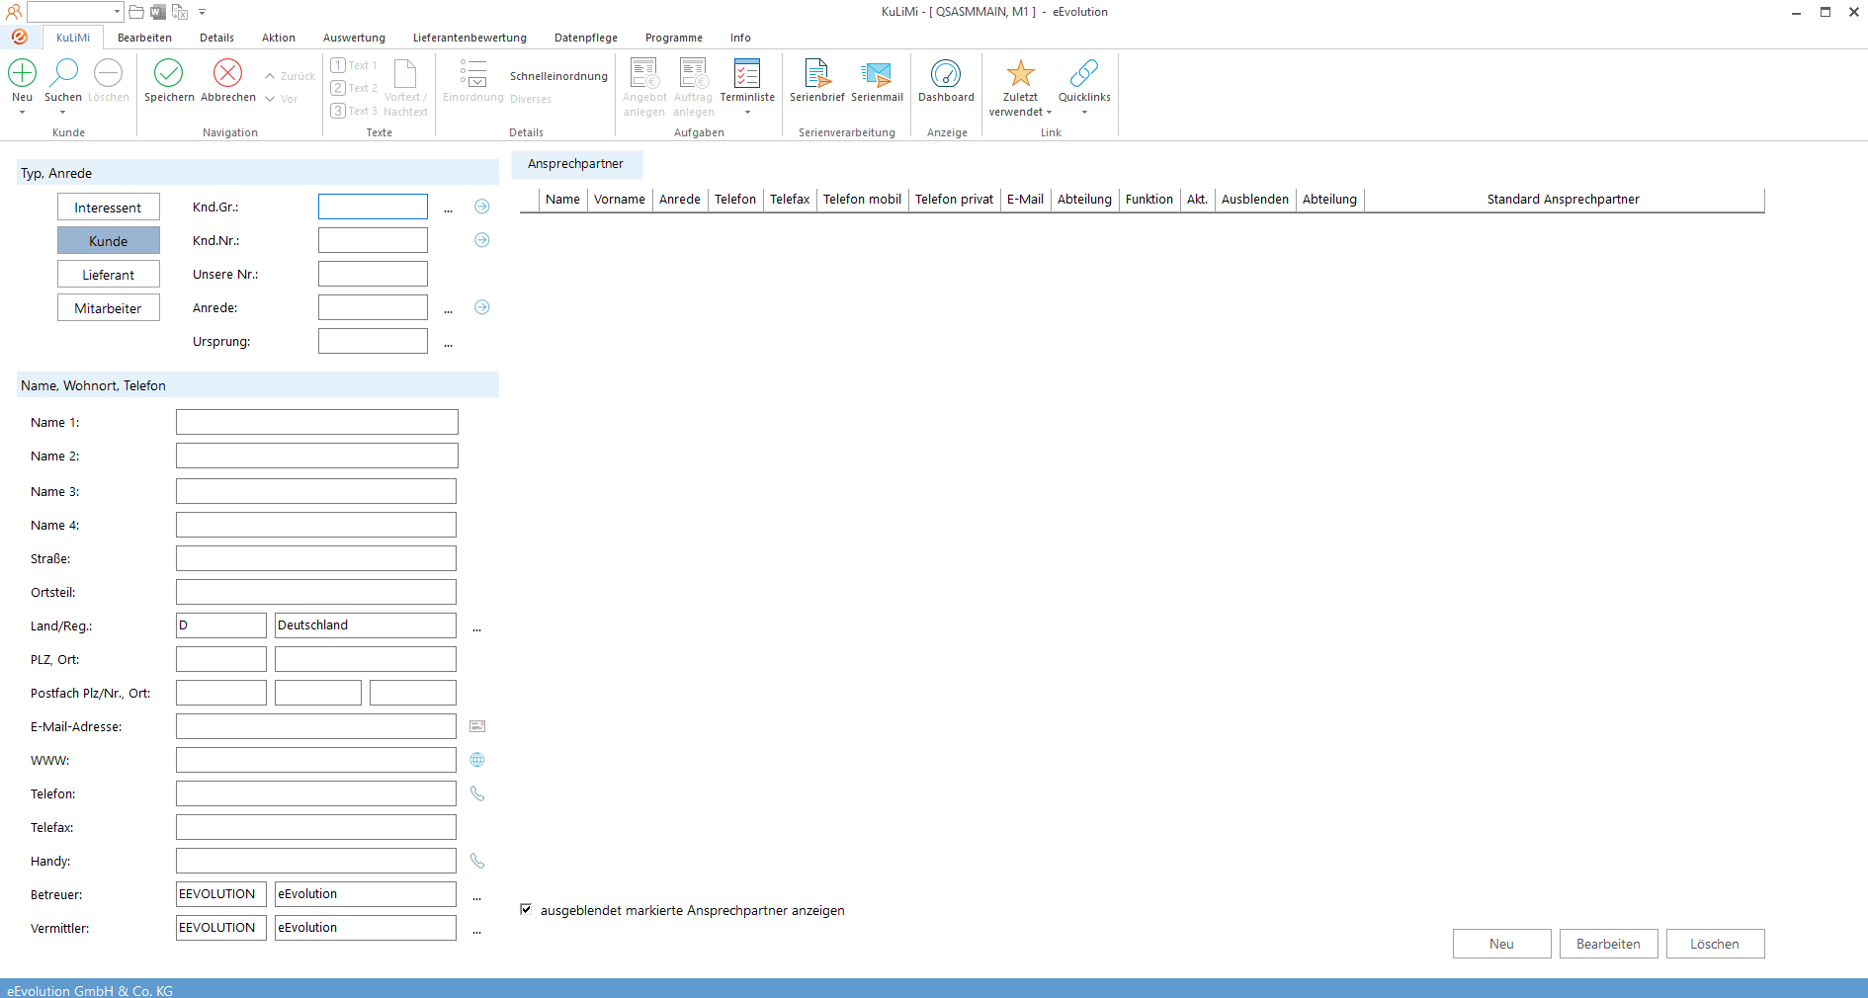Open the Lieferantenbewertung menu
This screenshot has width=1868, height=998.
(469, 38)
